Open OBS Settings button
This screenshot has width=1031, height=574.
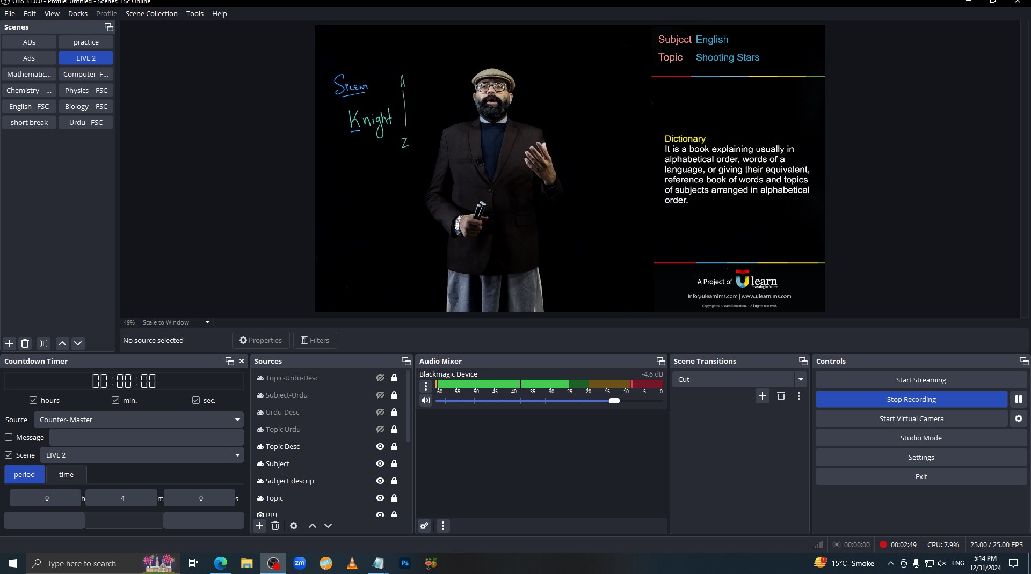(x=921, y=457)
